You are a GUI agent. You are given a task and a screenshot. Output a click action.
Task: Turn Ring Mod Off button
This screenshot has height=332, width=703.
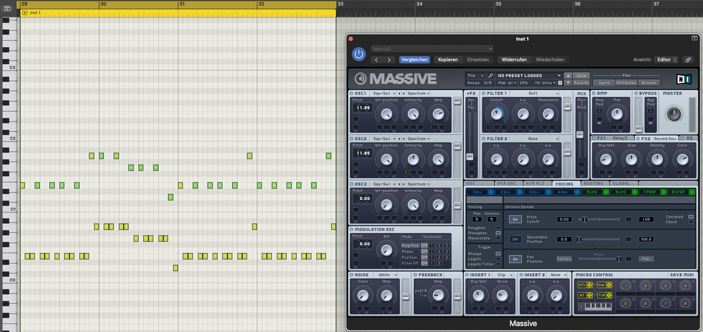tap(424, 246)
